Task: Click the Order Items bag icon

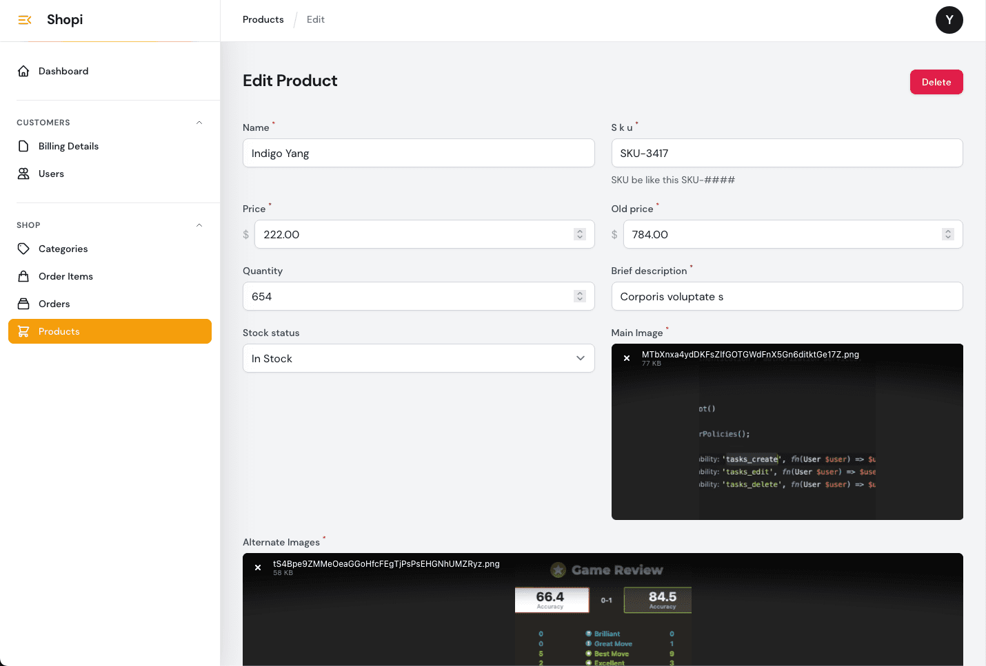Action: click(23, 276)
